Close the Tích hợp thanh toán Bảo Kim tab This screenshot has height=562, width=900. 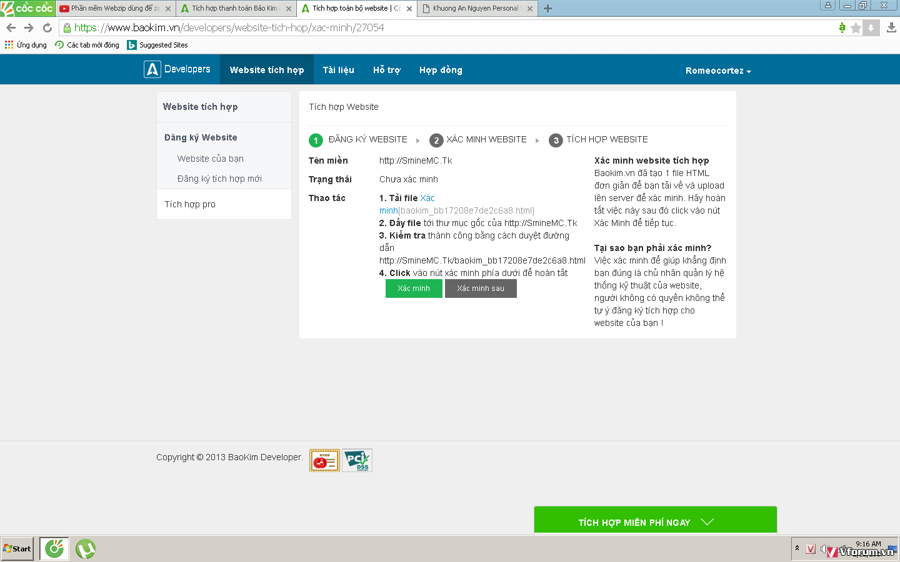coord(289,9)
